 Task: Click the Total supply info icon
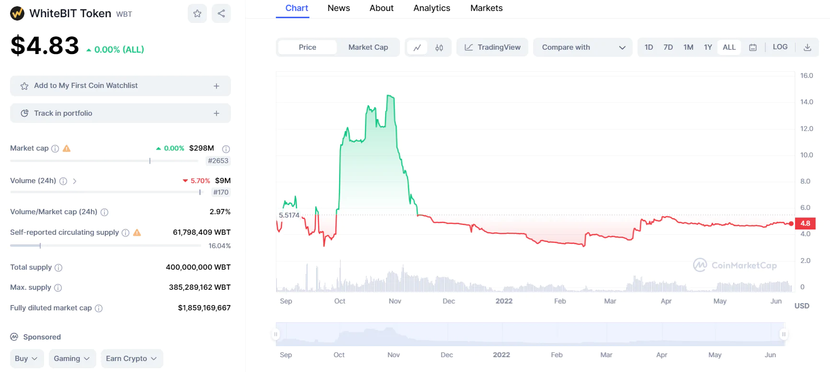pyautogui.click(x=58, y=268)
